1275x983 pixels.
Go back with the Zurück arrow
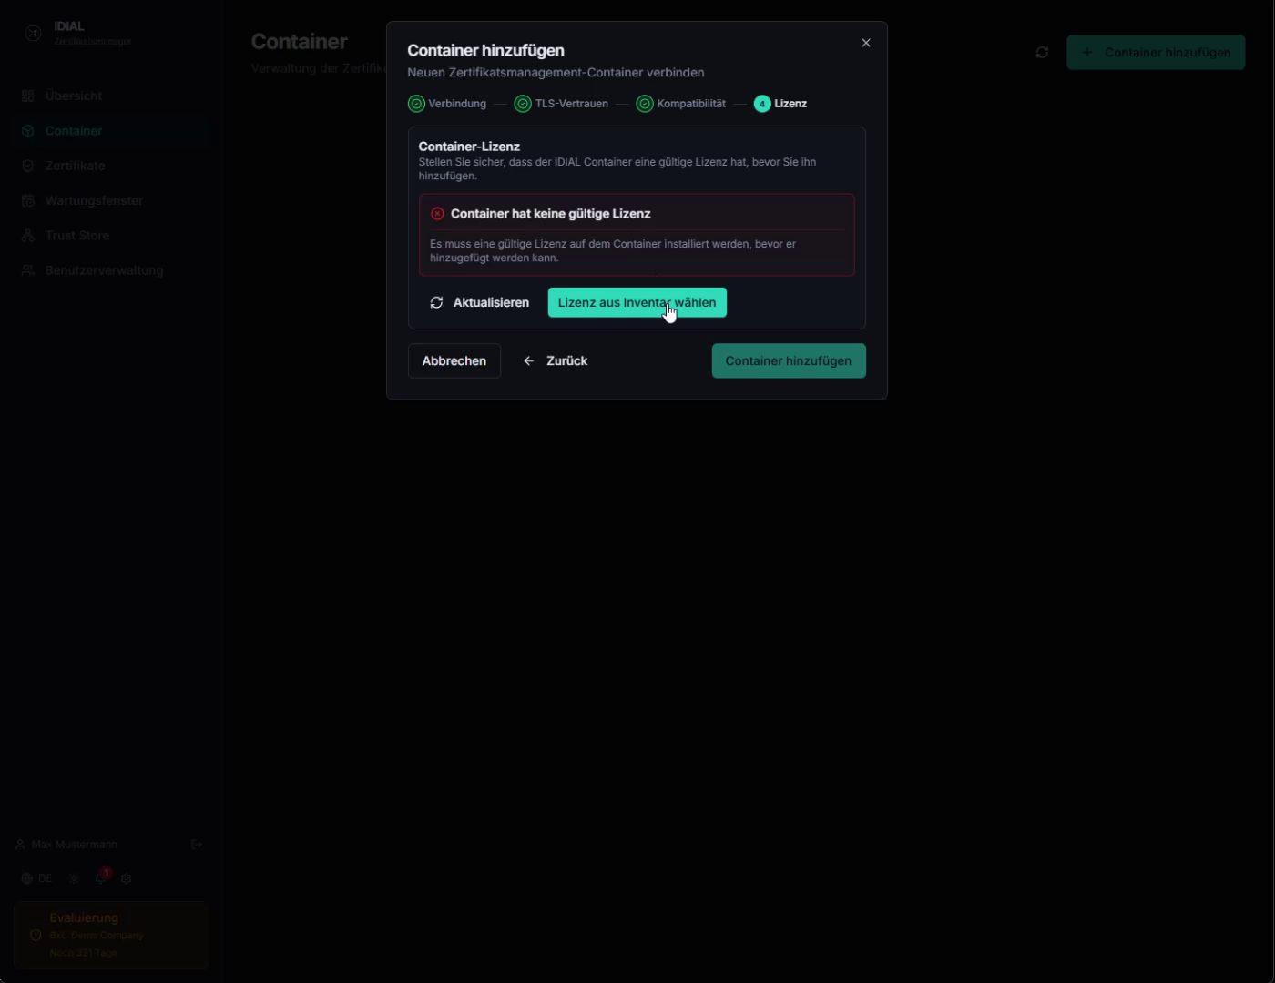[x=529, y=360]
